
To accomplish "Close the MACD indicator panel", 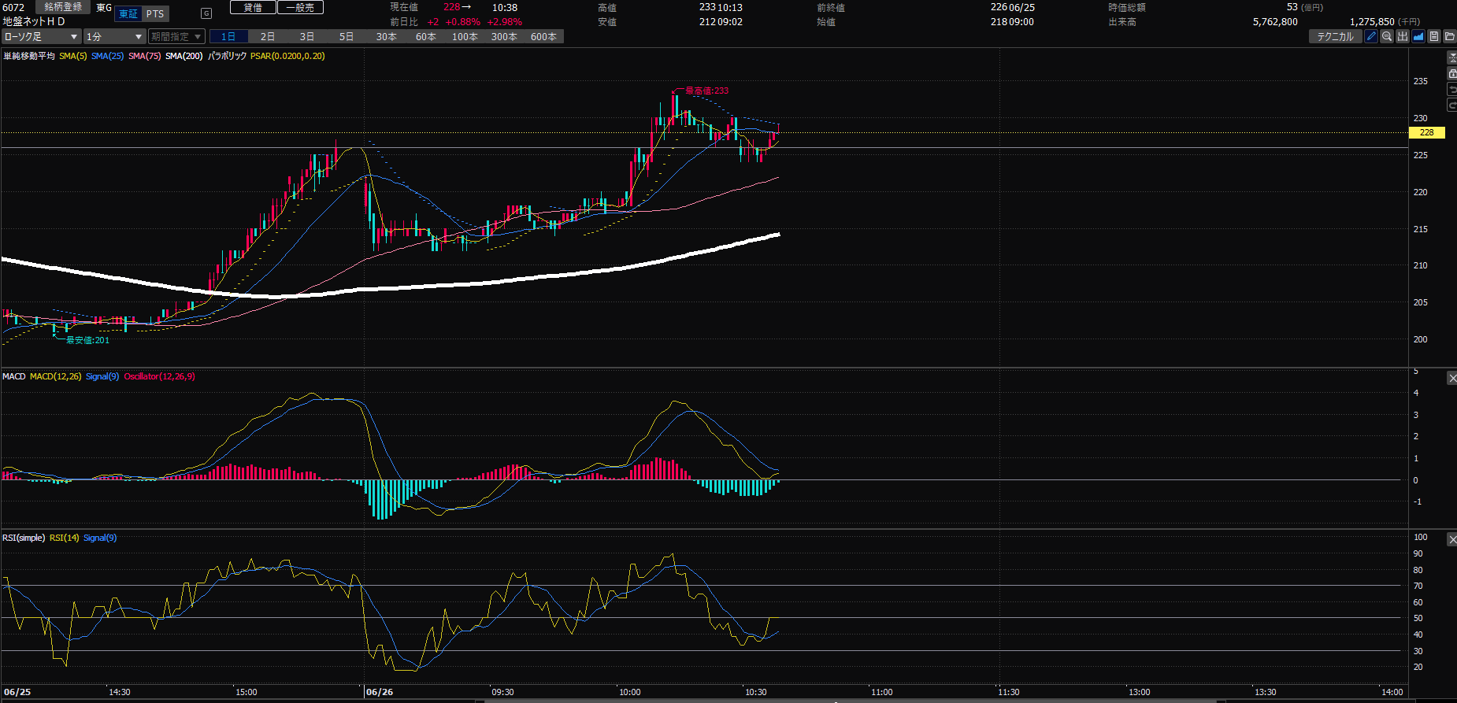I will pos(1452,379).
